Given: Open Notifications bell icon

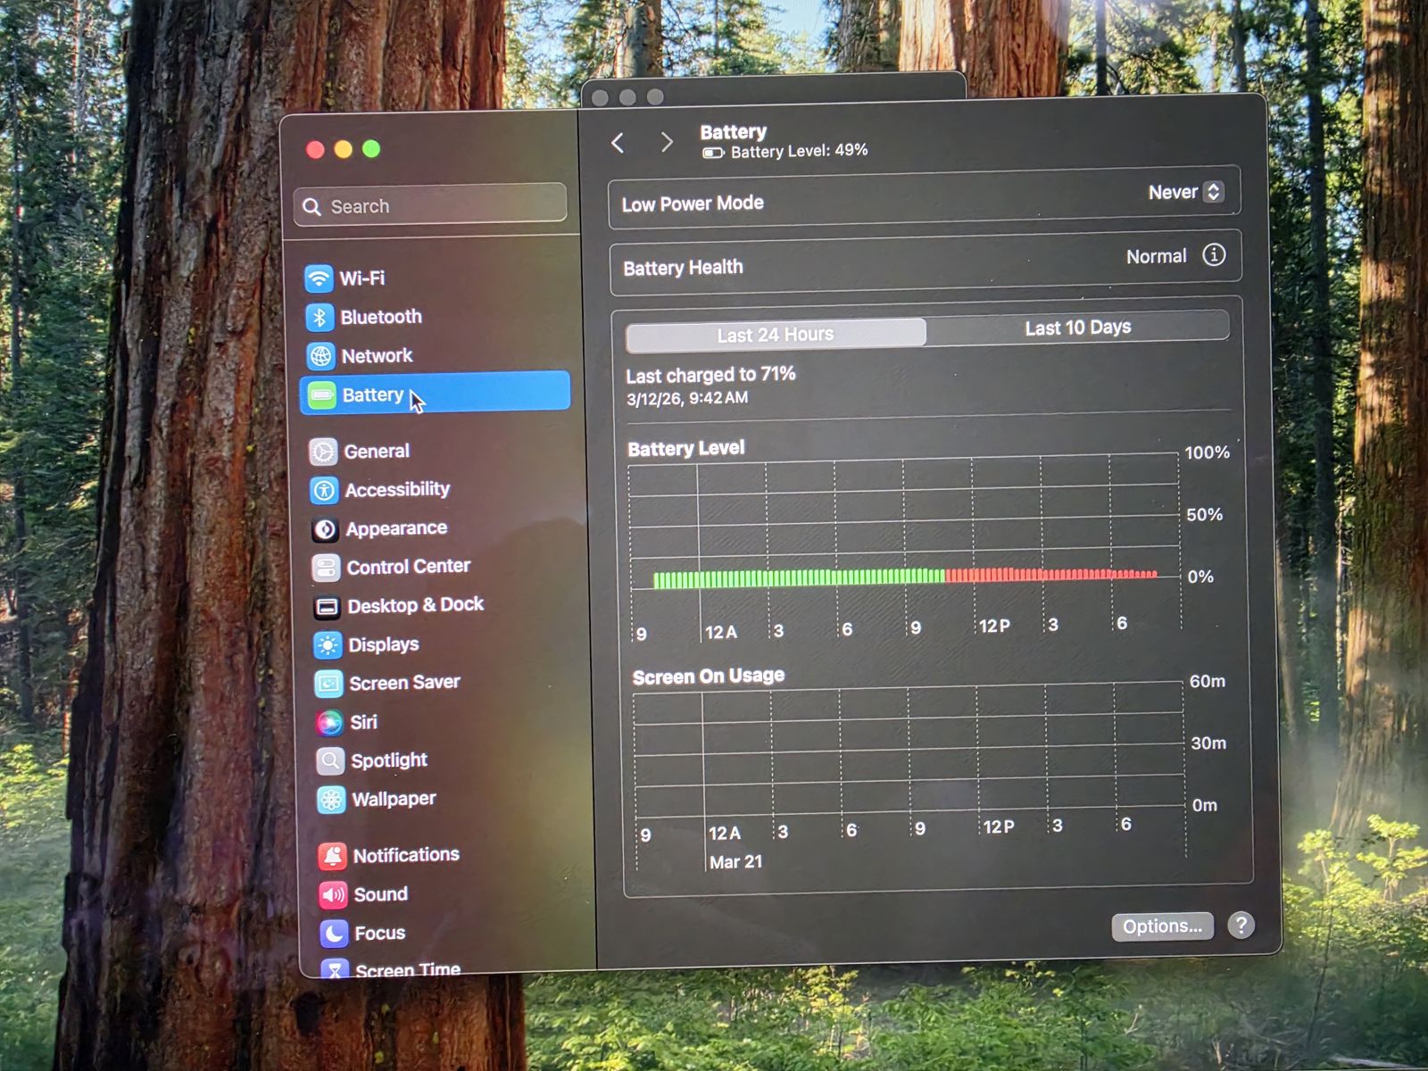Looking at the screenshot, I should [x=332, y=856].
